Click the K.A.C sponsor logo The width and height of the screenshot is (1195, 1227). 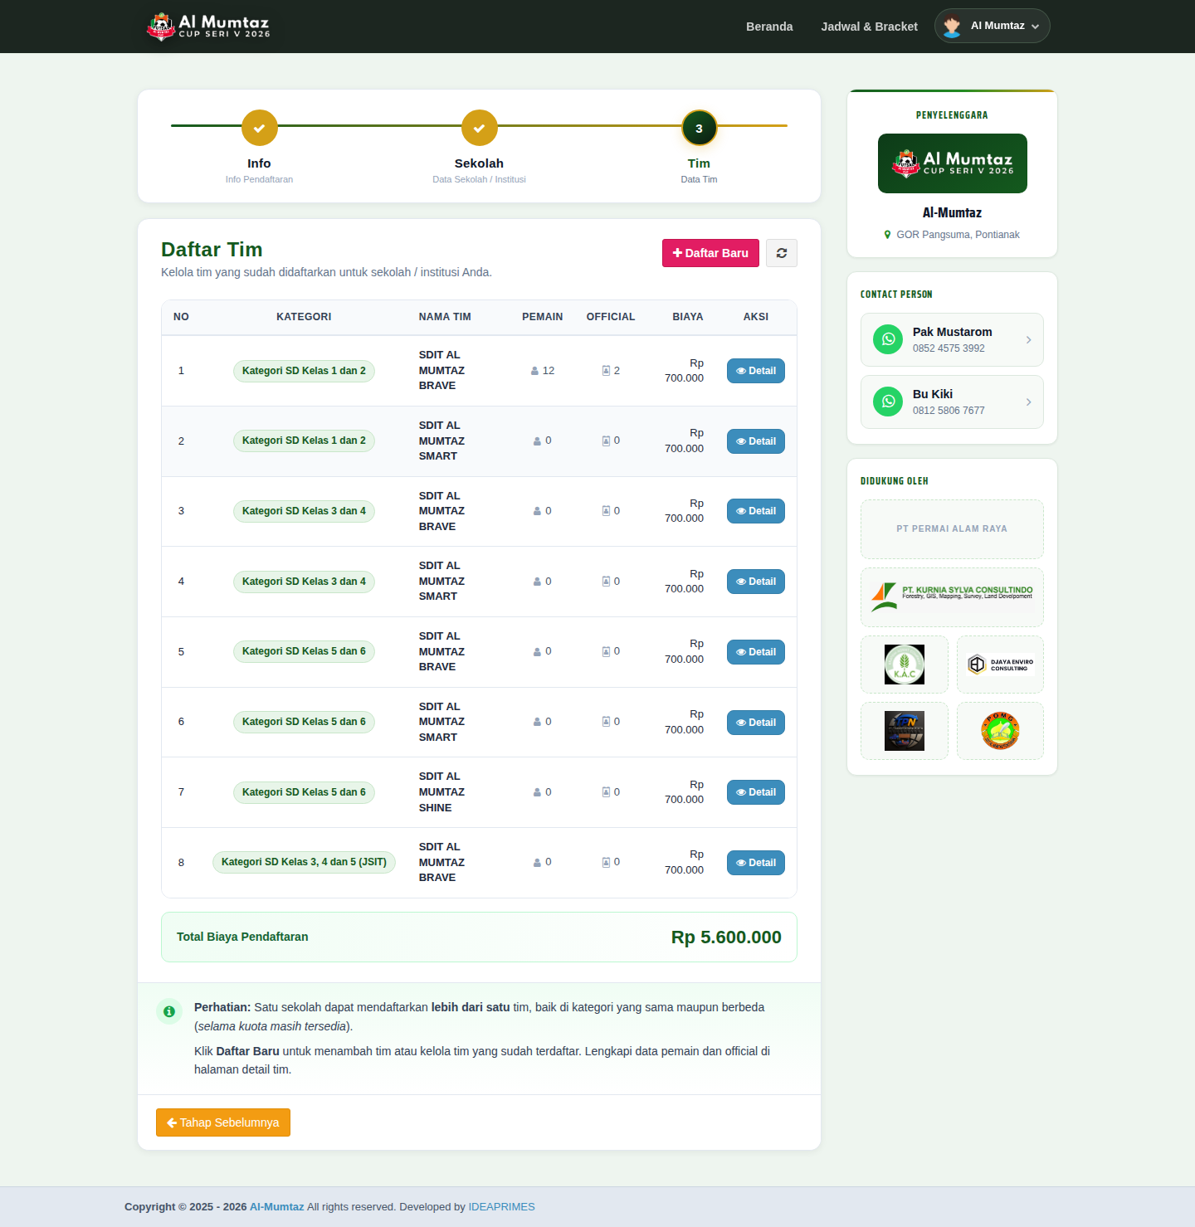(x=905, y=665)
